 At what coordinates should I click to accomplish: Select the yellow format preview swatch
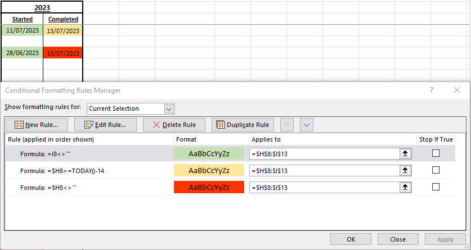[209, 170]
